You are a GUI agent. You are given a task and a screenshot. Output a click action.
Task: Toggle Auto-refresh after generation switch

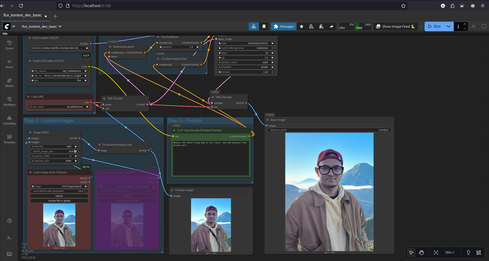coord(85,191)
